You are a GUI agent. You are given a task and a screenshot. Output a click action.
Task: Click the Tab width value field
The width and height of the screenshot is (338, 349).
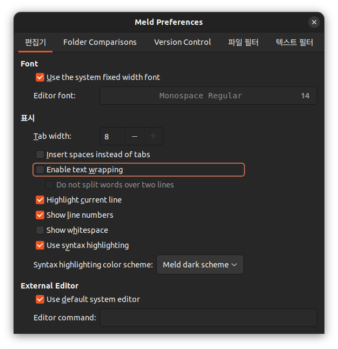112,136
